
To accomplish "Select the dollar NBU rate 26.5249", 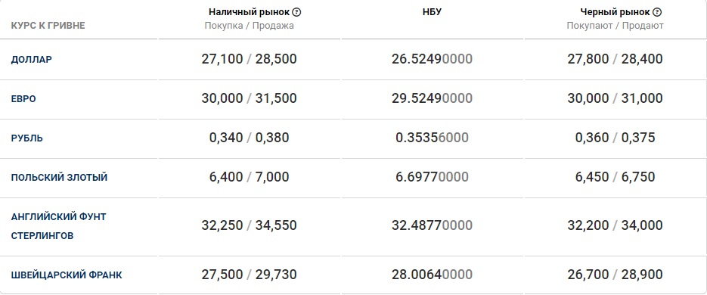I will pyautogui.click(x=432, y=59).
